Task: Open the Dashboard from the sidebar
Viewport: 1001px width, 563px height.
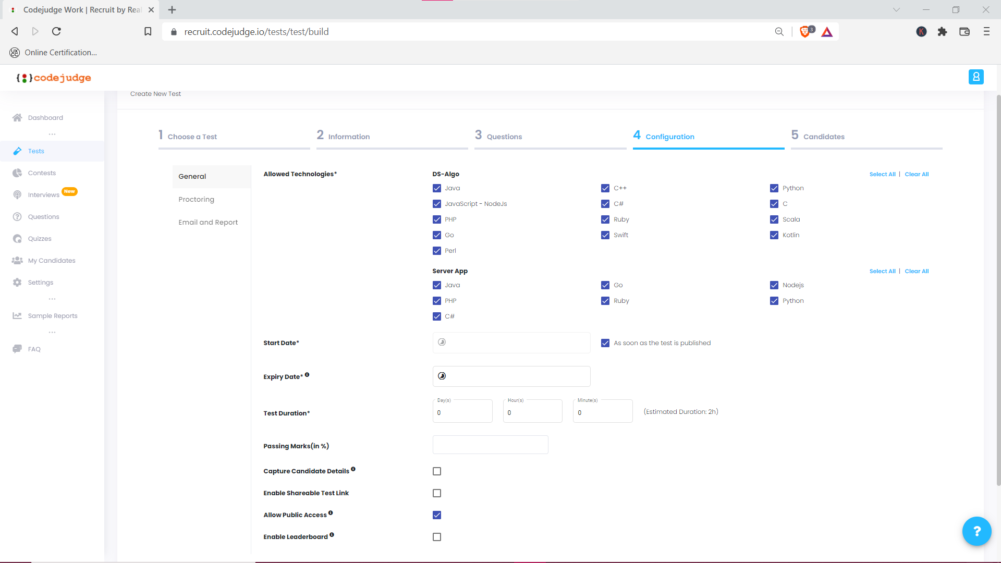Action: coord(45,117)
